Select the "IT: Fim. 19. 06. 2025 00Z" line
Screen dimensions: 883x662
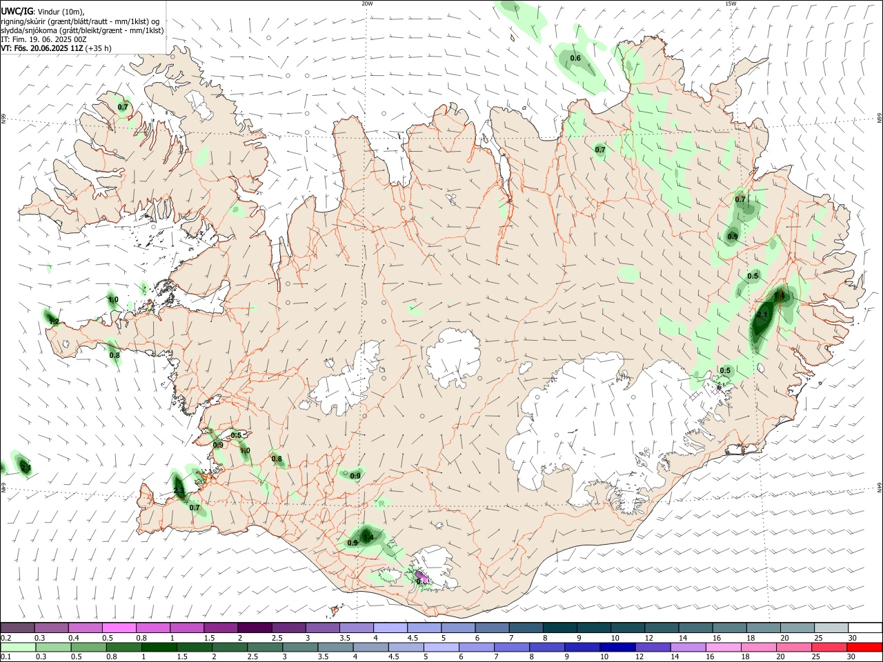pos(43,39)
